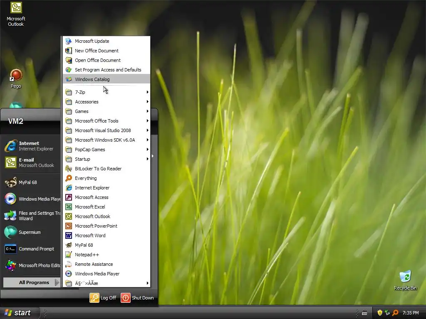Launch MyPal 68 from Start menu left pane
Screen dimensions: 426x319
click(x=31, y=182)
